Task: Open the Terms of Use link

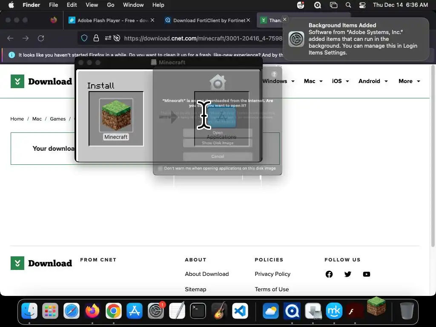Action: pos(272,289)
